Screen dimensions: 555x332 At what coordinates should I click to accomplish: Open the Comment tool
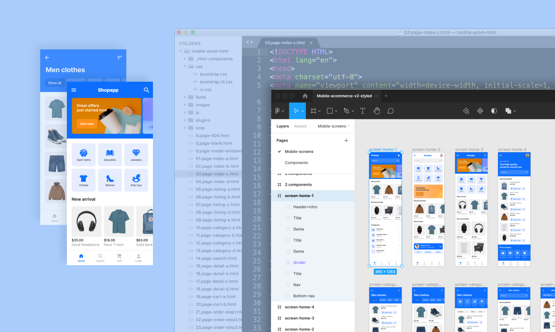tap(390, 111)
